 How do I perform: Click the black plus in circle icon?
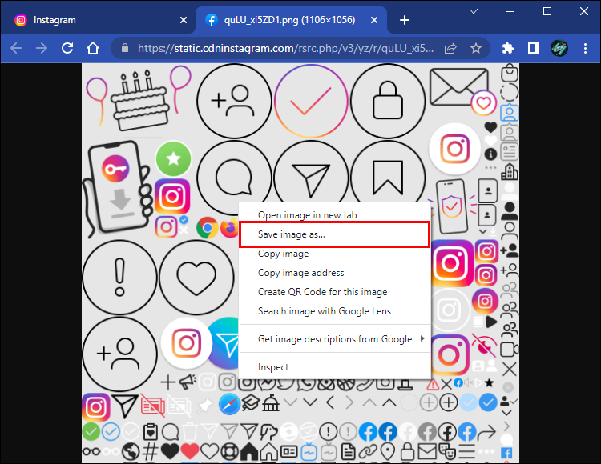[448, 402]
